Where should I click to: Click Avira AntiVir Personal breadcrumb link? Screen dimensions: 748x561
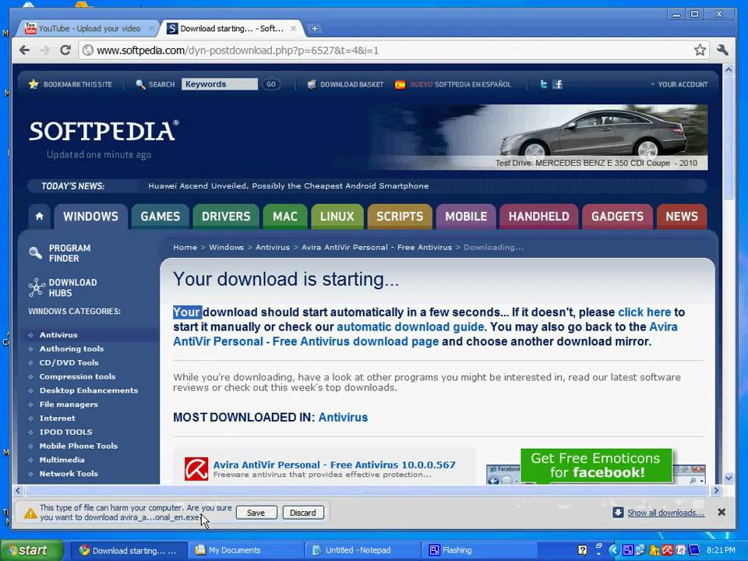point(376,247)
